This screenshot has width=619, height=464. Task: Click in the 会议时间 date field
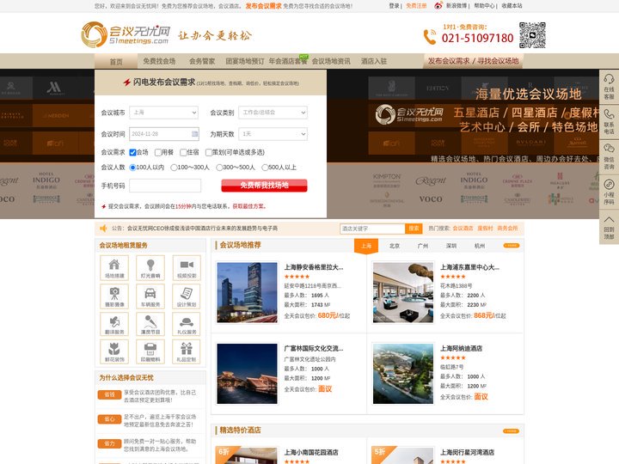(164, 134)
